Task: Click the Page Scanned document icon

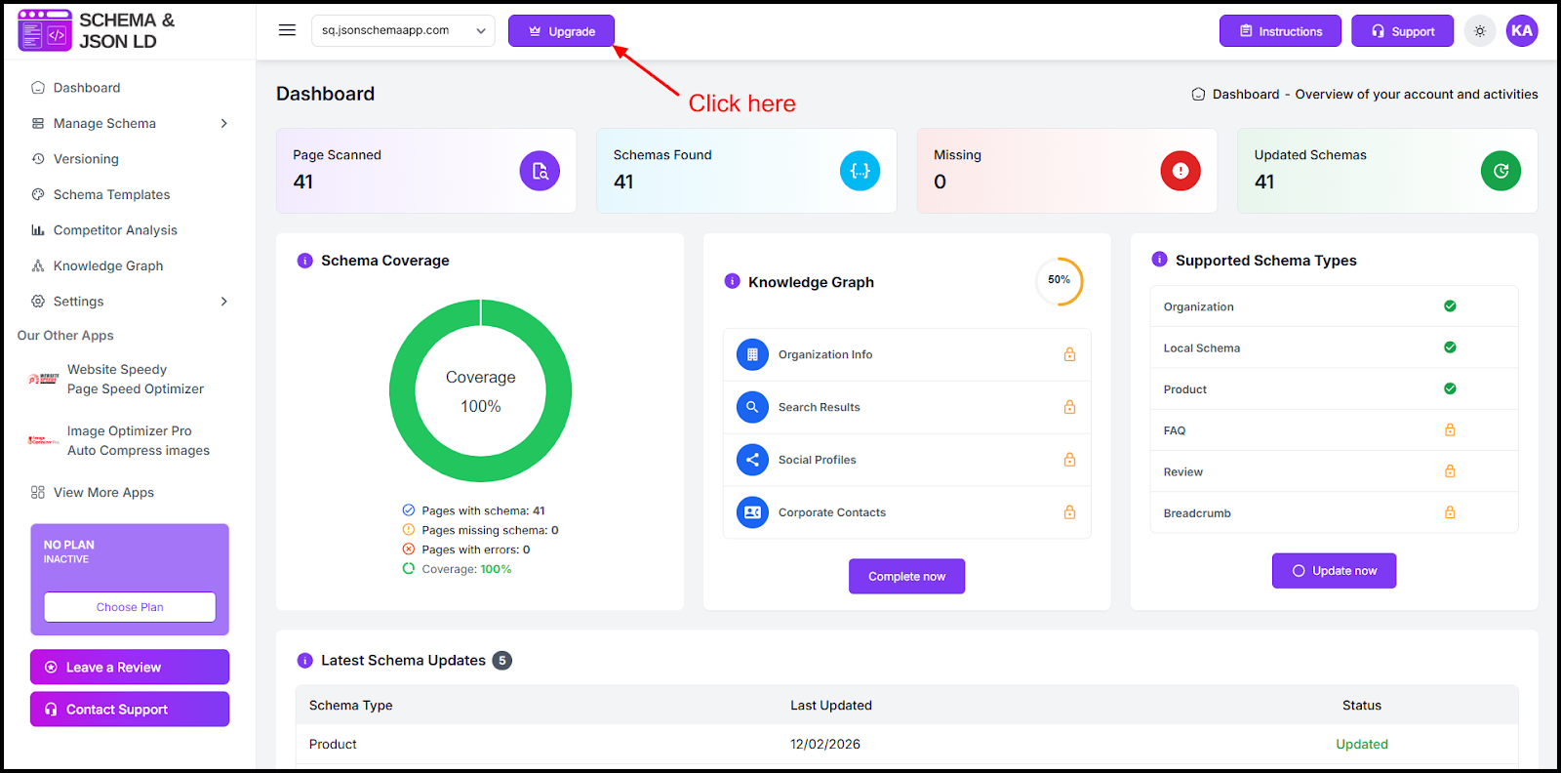Action: 540,171
